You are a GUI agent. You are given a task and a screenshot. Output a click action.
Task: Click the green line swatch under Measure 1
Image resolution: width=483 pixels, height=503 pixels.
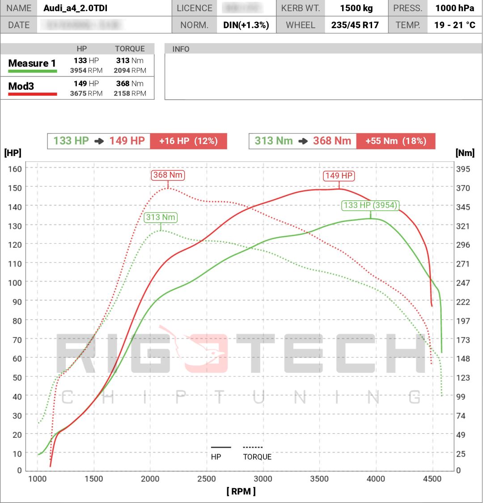coord(32,71)
